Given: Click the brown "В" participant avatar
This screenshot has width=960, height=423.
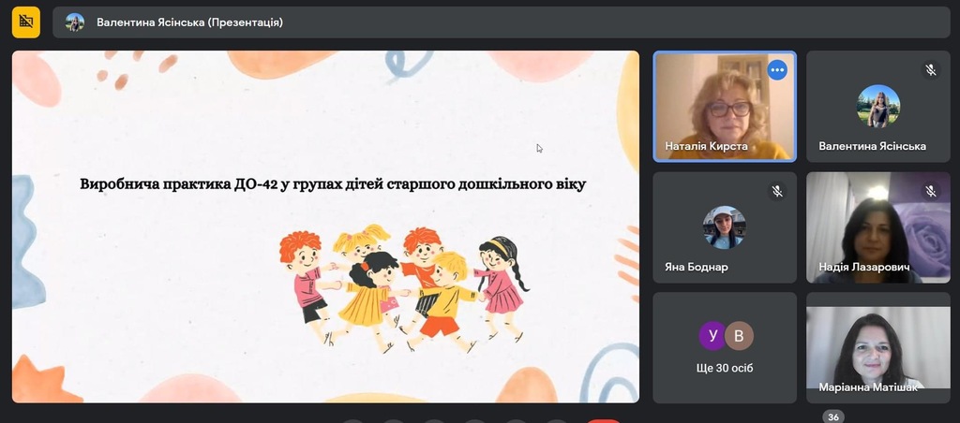Looking at the screenshot, I should click(x=740, y=335).
